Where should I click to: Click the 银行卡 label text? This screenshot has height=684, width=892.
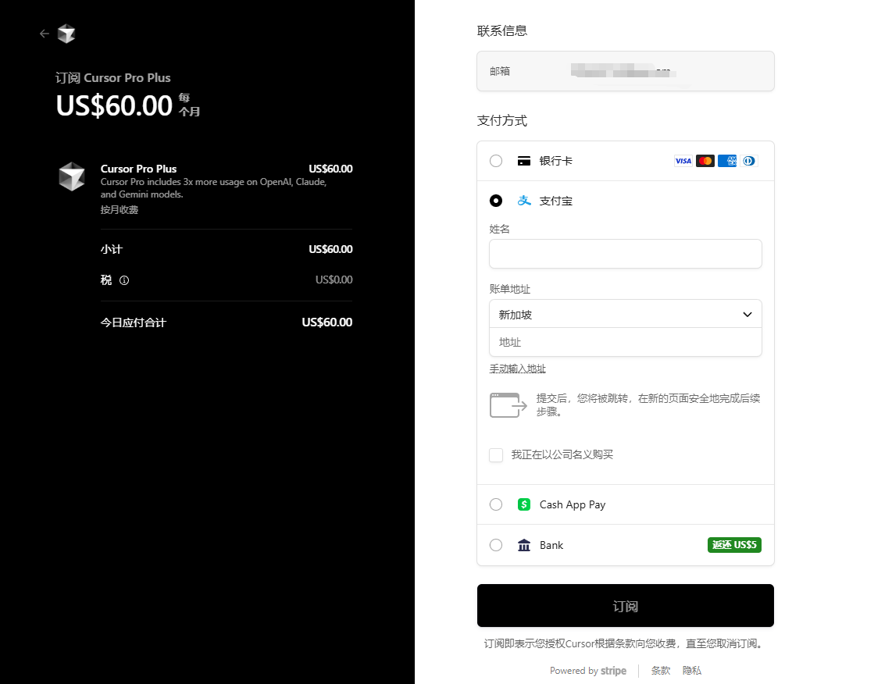coord(556,161)
